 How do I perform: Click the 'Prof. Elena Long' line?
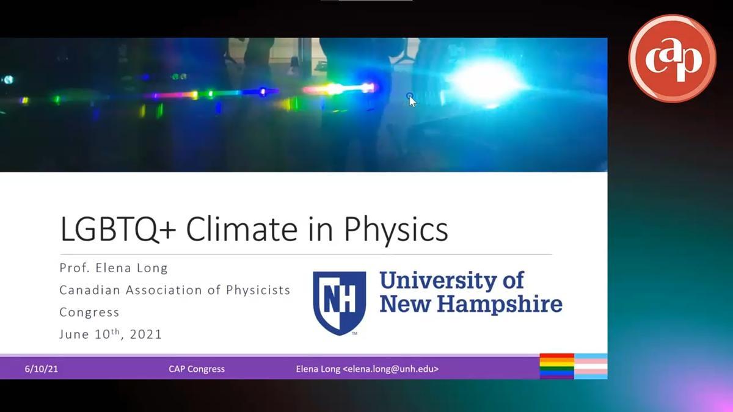(114, 268)
